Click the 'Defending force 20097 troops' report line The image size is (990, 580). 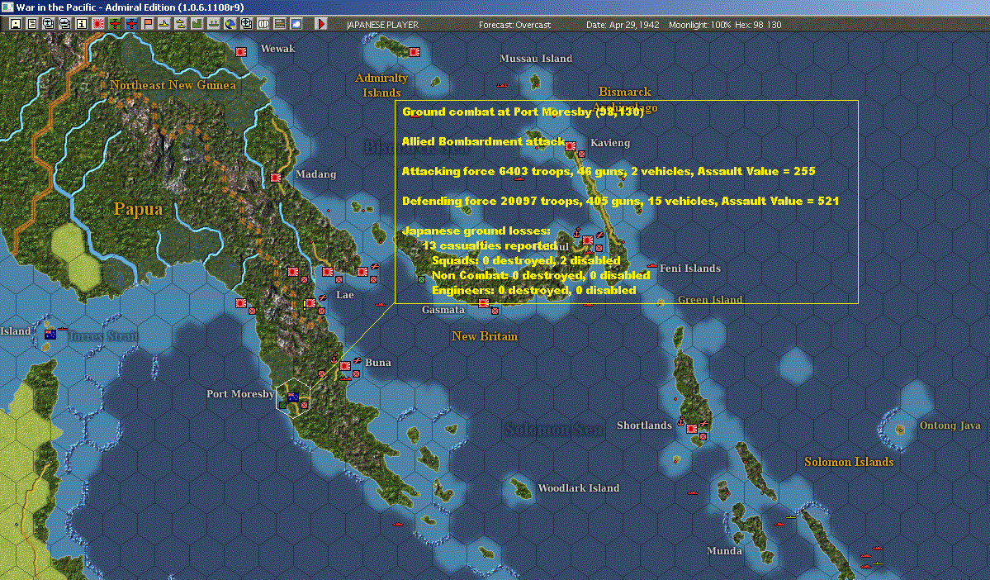[x=621, y=201]
